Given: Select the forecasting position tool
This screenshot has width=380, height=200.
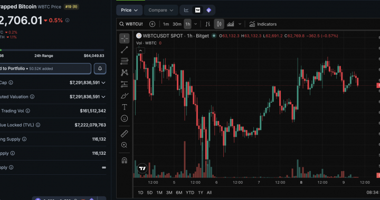Looking at the screenshot, I should tap(125, 84).
